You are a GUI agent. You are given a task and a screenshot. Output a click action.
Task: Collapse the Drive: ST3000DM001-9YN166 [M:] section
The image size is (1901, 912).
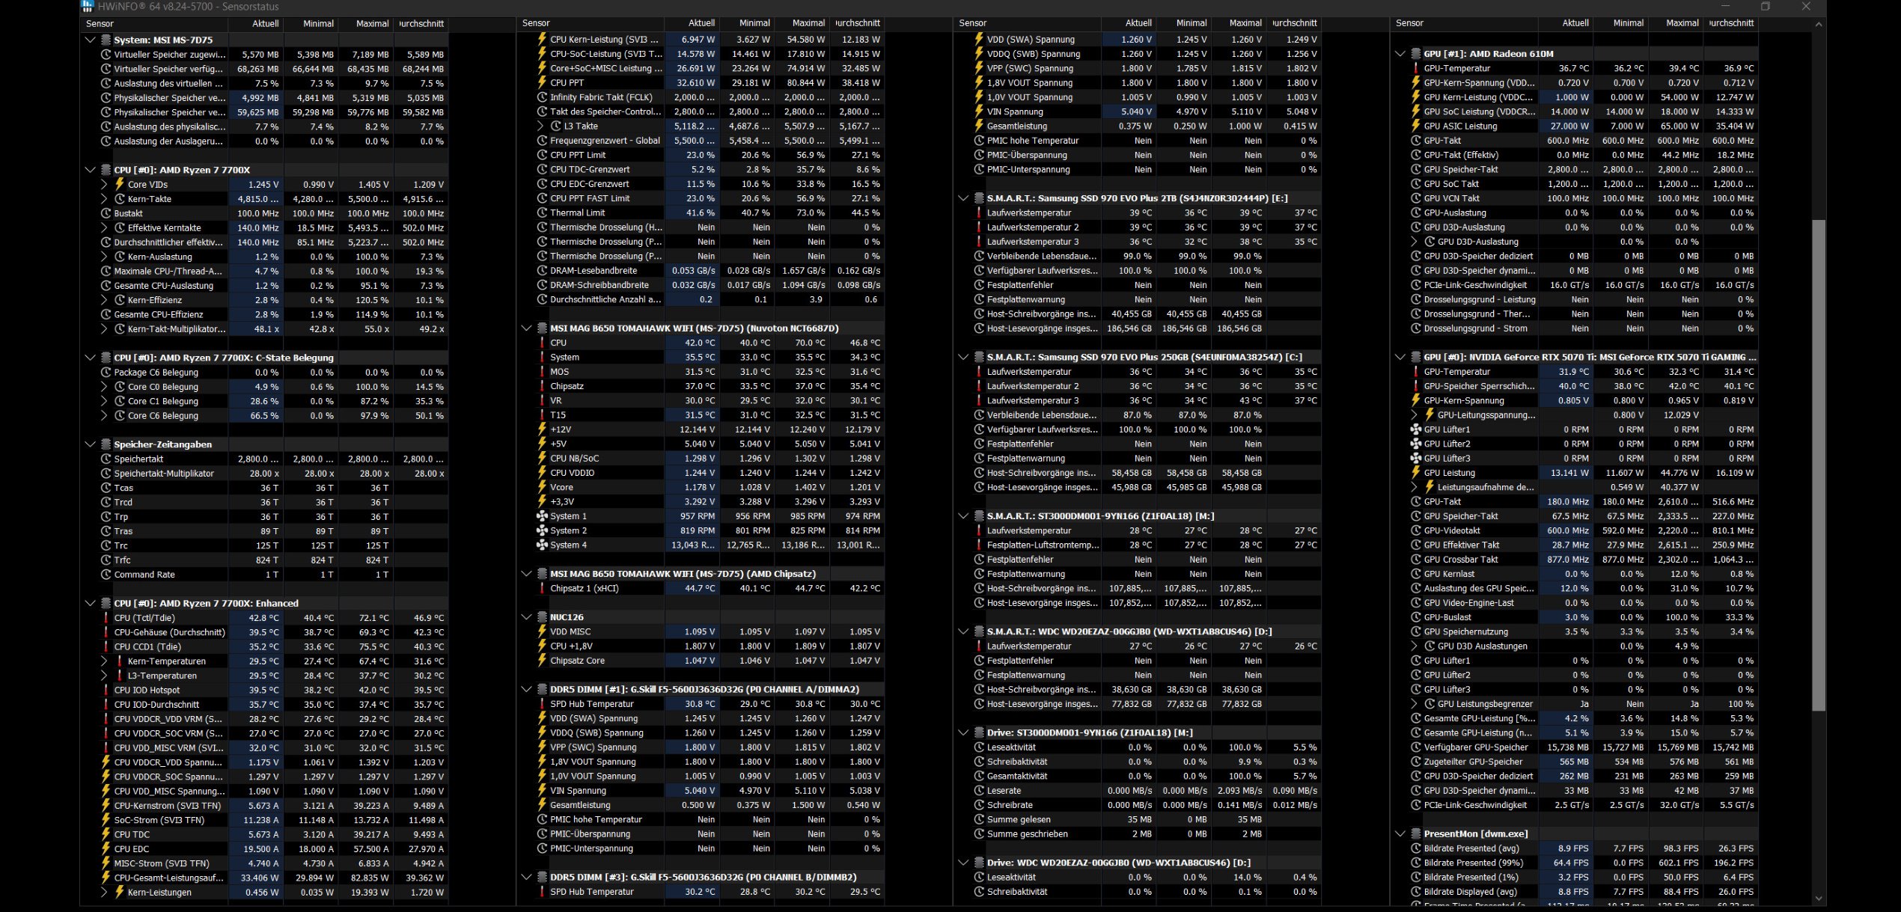point(964,732)
